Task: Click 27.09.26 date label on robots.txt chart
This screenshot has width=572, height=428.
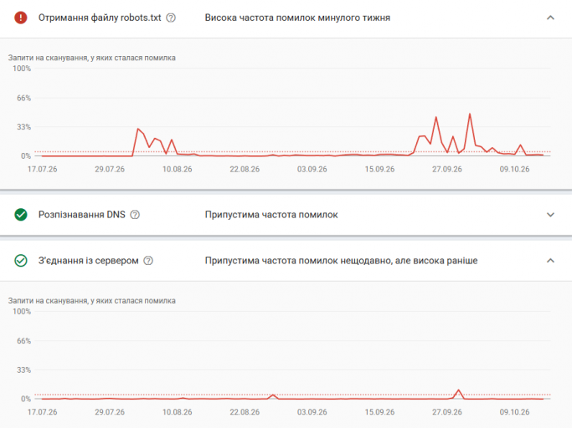Action: [x=447, y=169]
